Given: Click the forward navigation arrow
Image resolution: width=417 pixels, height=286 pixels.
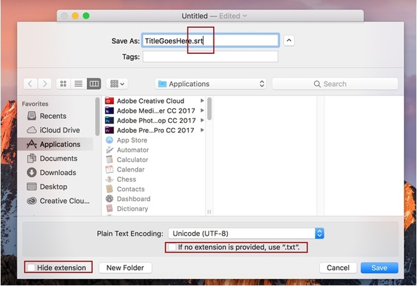Looking at the screenshot, I should pyautogui.click(x=45, y=84).
